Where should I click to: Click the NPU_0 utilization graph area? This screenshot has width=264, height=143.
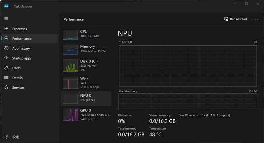(188, 66)
